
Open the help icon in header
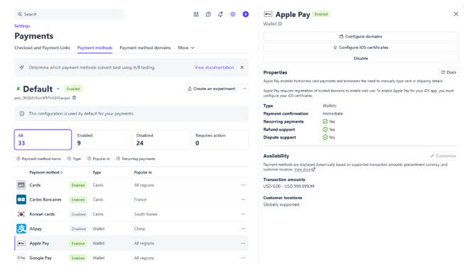click(x=208, y=14)
